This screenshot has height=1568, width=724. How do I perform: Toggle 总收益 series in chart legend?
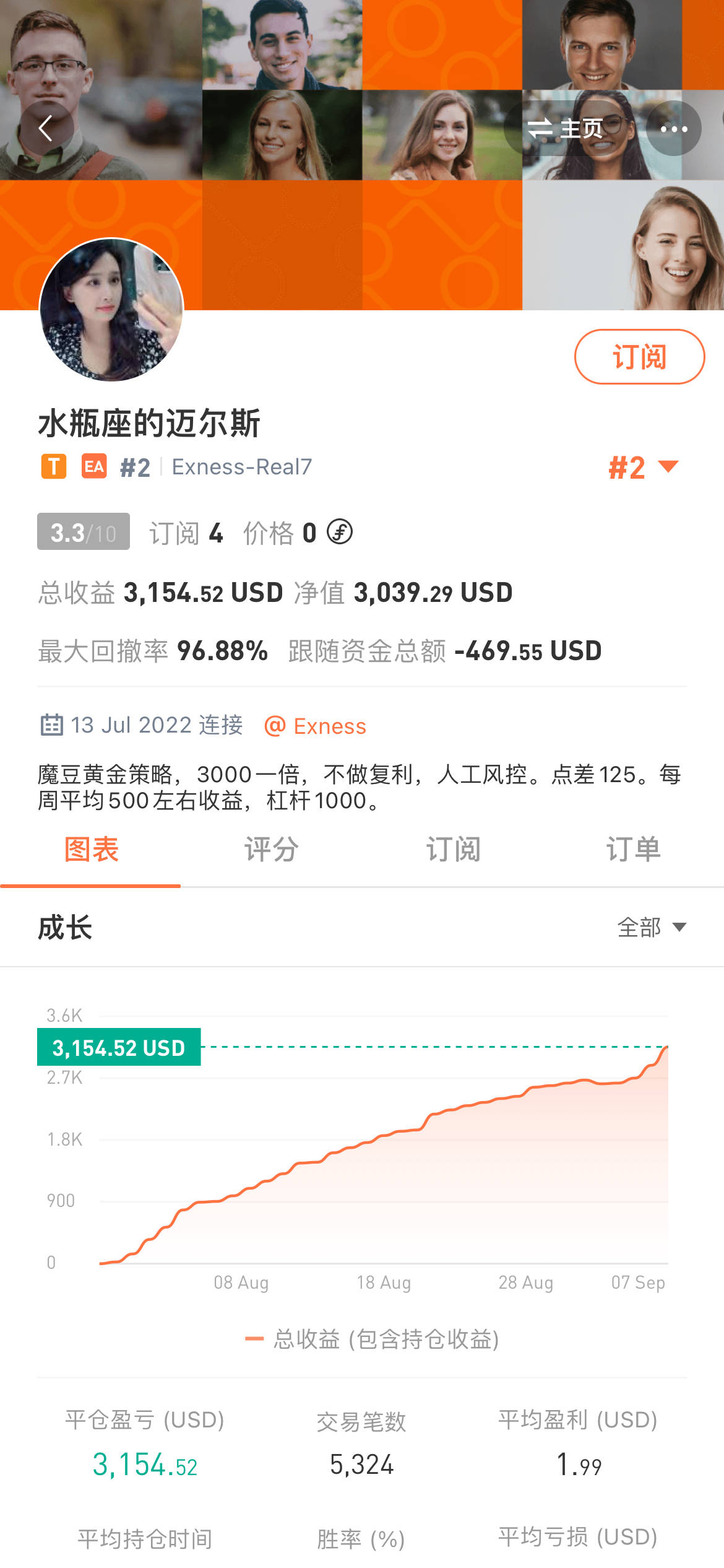point(373,1339)
